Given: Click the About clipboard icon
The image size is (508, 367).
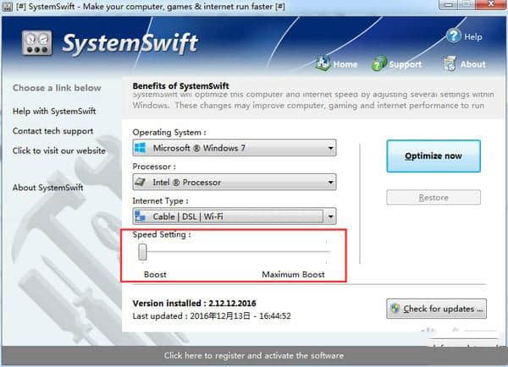Looking at the screenshot, I should (x=450, y=63).
